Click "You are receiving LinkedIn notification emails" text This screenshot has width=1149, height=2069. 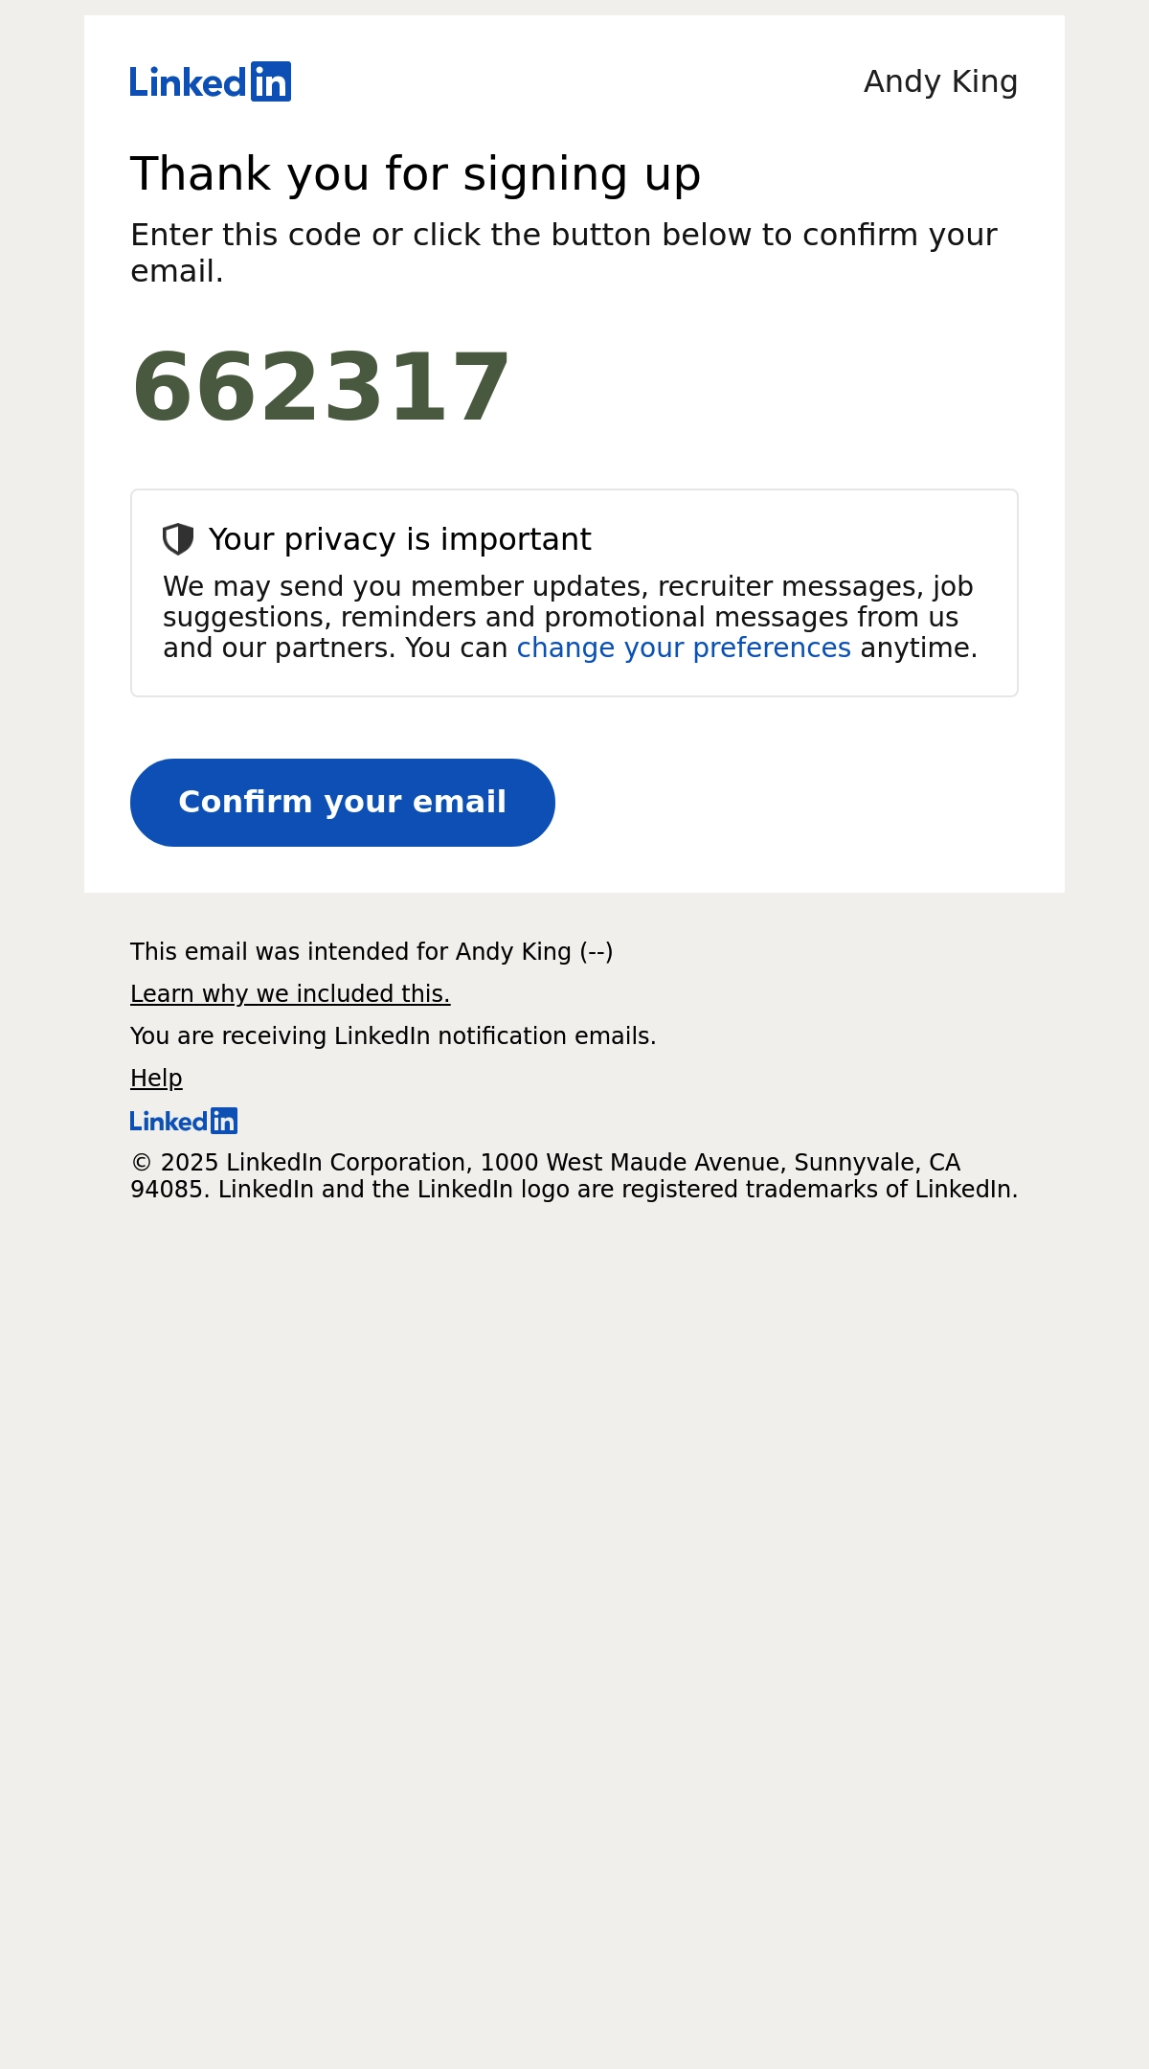coord(394,1035)
